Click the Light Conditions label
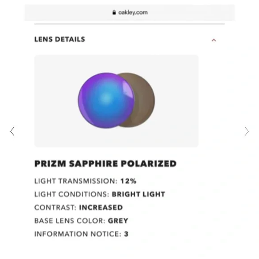This screenshot has height=259, width=259. 72,194
